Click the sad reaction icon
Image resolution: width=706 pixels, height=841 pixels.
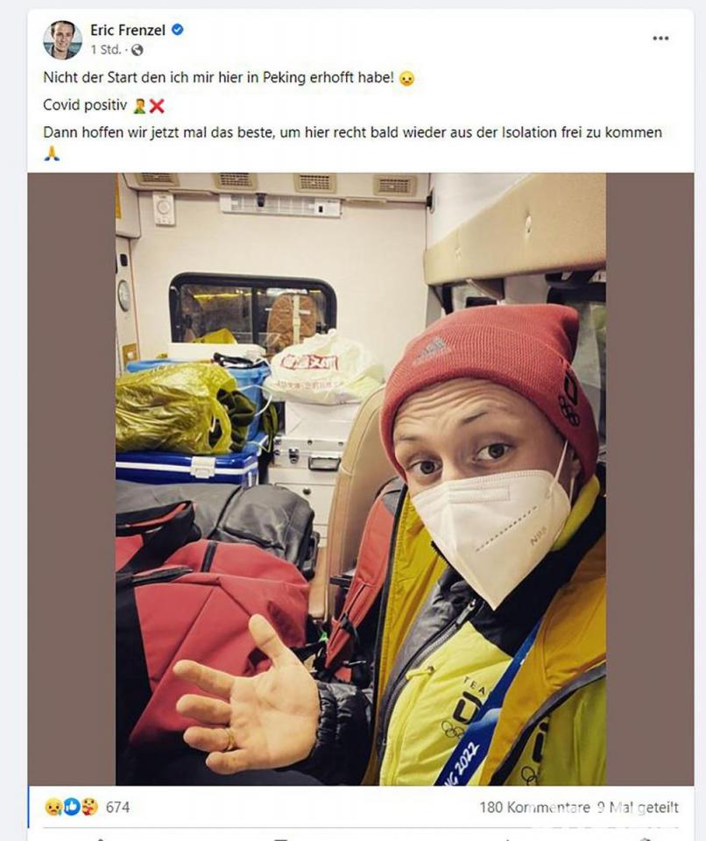(x=53, y=807)
